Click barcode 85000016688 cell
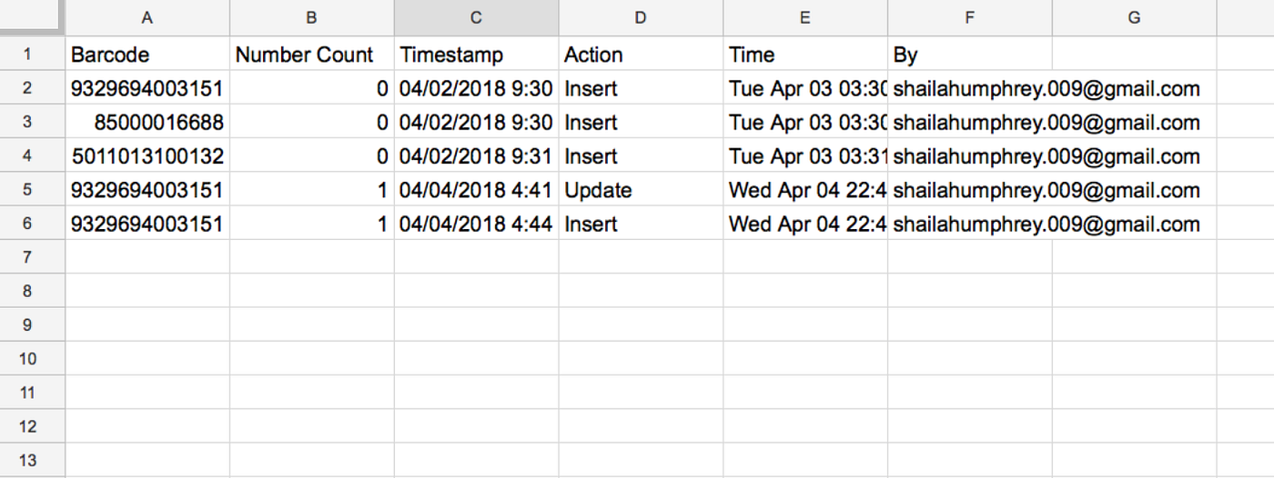Viewport: 1274px width, 478px height. pos(147,123)
